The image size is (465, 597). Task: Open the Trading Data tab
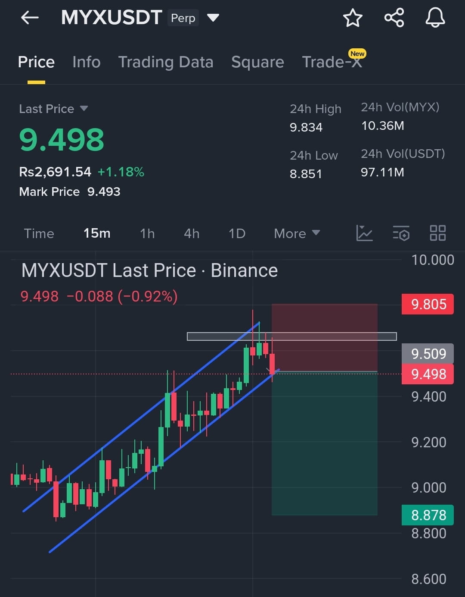click(x=166, y=62)
